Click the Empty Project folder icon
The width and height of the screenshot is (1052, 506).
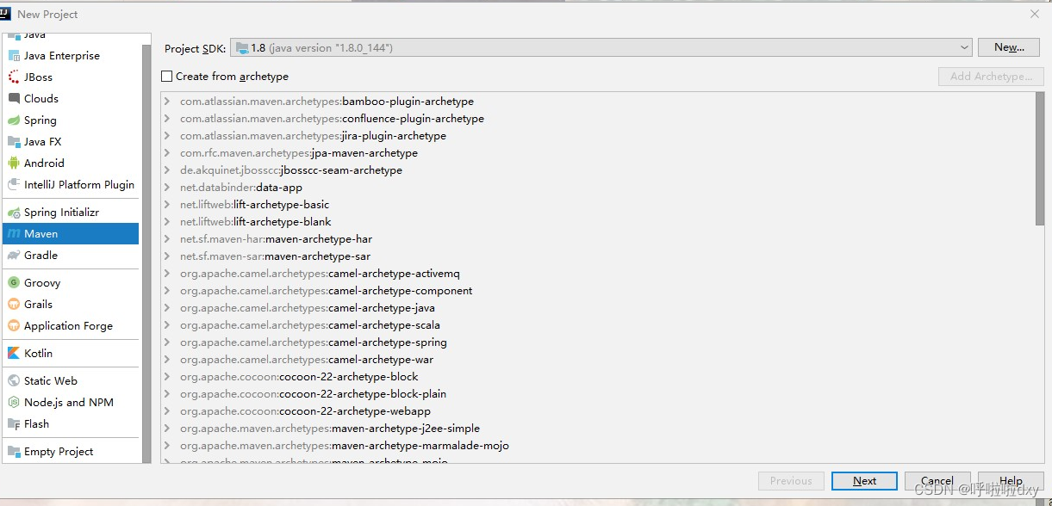coord(14,451)
